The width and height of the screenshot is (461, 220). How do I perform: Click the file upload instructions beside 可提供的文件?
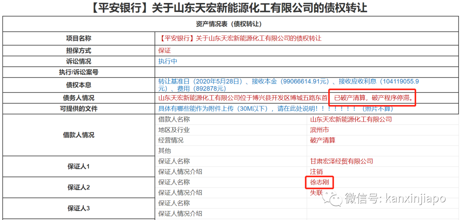[x=275, y=109]
